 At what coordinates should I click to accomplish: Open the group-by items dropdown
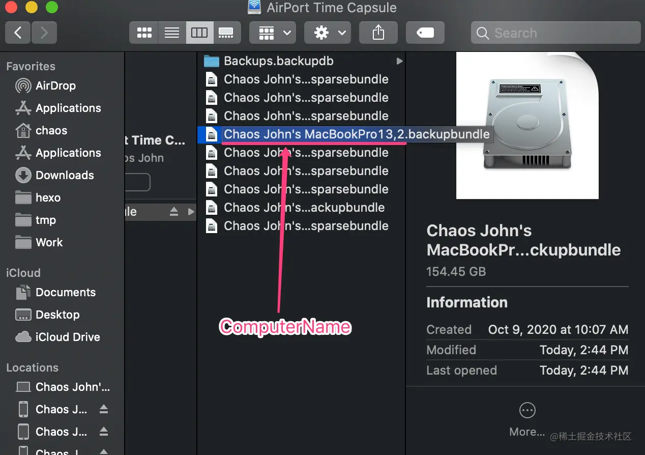273,33
